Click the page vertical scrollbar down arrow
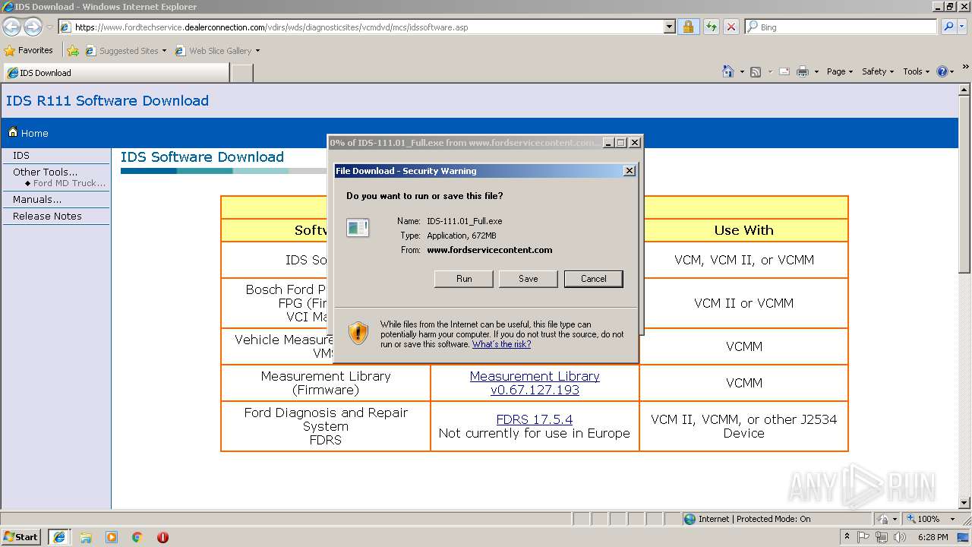The width and height of the screenshot is (972, 547). (964, 503)
